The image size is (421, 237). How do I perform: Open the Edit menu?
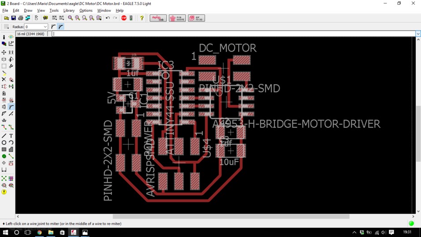coord(16,11)
